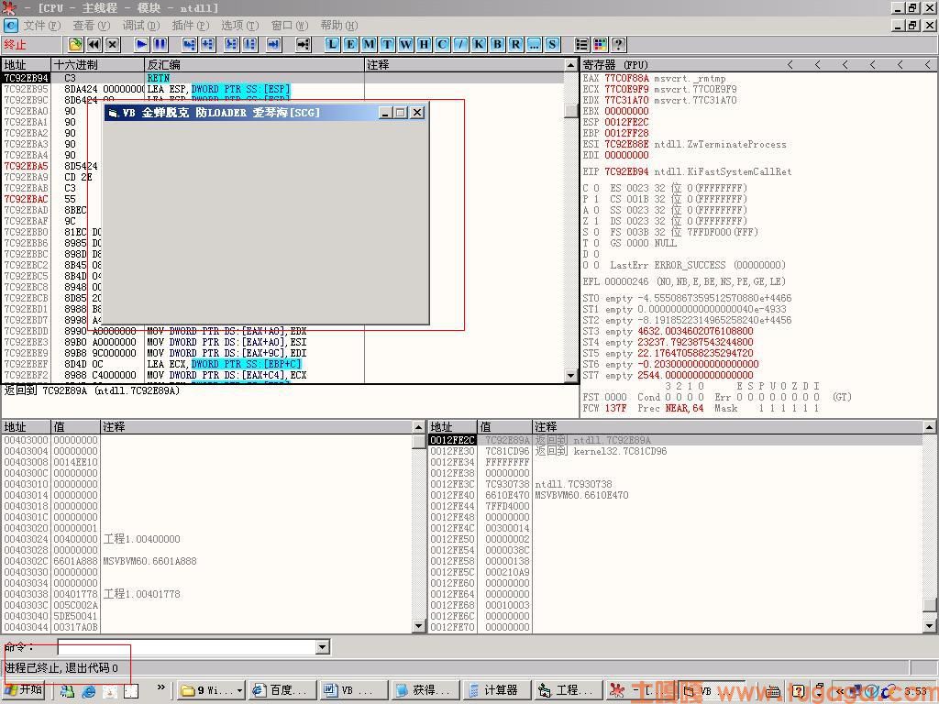
Task: Click the Windows 开始 Start button
Action: click(x=24, y=690)
